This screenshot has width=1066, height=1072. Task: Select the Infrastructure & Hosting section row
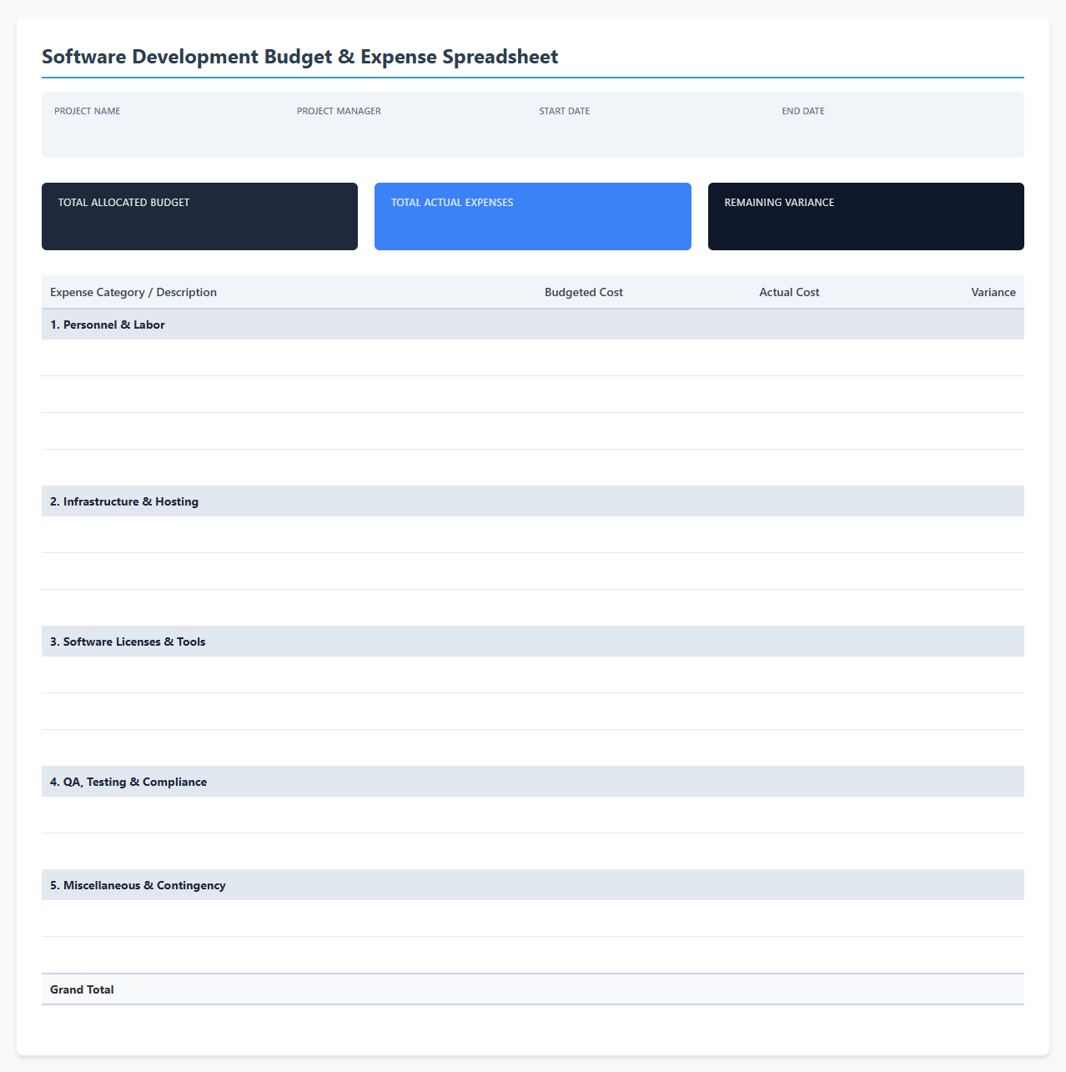[533, 501]
